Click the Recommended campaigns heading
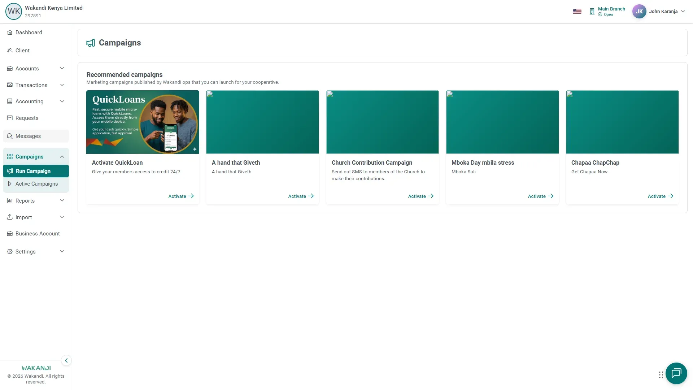Screen dimensions: 693x390 pyautogui.click(x=125, y=75)
